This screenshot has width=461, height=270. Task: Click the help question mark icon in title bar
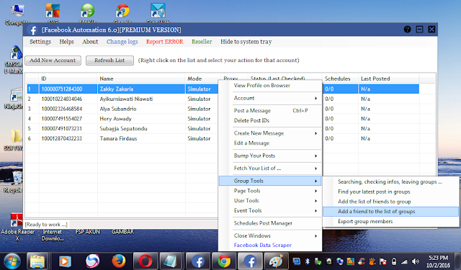[407, 30]
